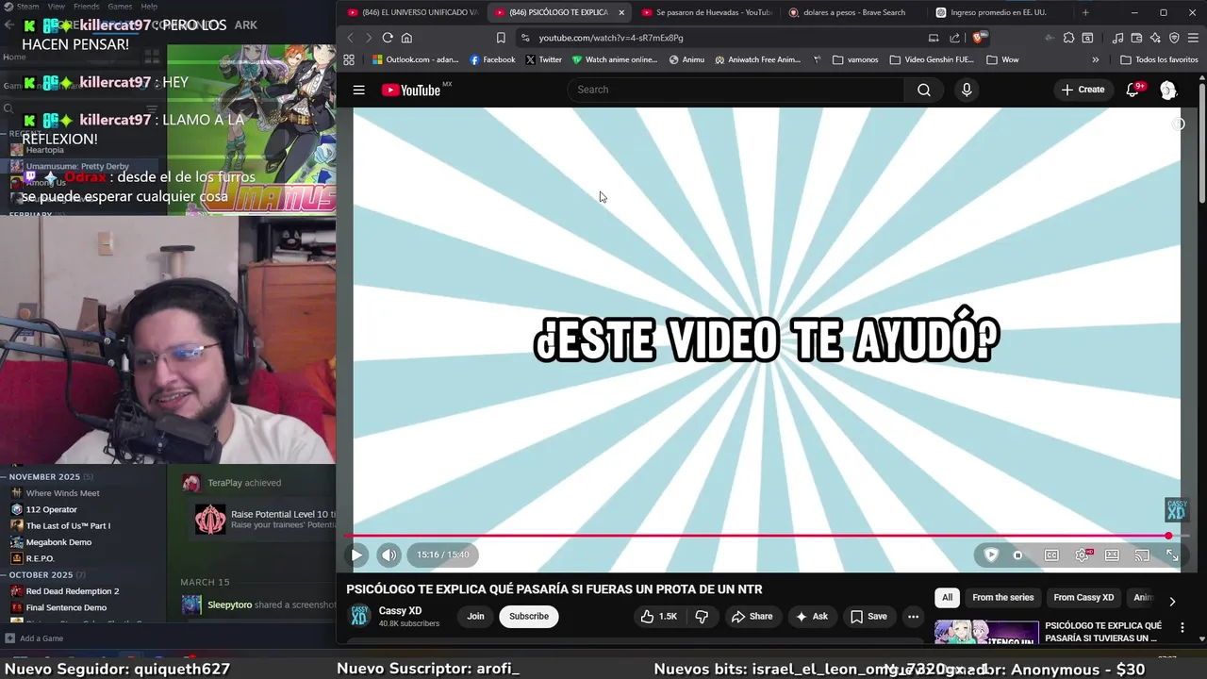Viewport: 1207px width, 679px height.
Task: Click the Join channel button
Action: 475,616
